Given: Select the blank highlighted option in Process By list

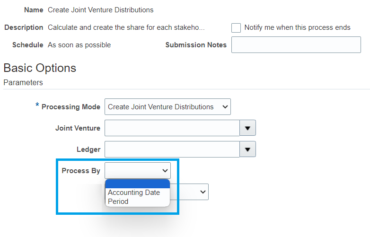Looking at the screenshot, I should [x=138, y=184].
